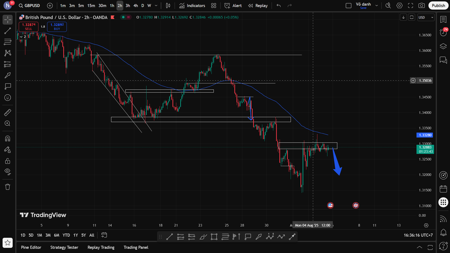Viewport: 450px width, 253px height.
Task: Open the timezone 16:36:16 UTC+7 setting
Action: [x=418, y=235]
